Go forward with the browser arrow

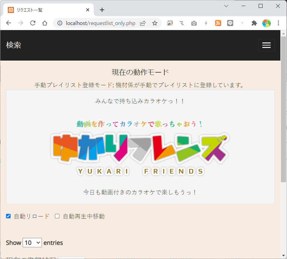21,23
